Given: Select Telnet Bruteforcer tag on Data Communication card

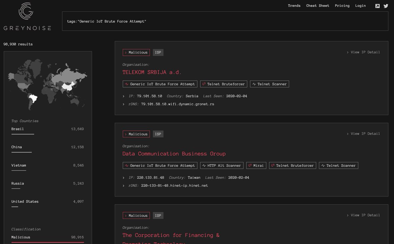Looking at the screenshot, I should (292, 166).
